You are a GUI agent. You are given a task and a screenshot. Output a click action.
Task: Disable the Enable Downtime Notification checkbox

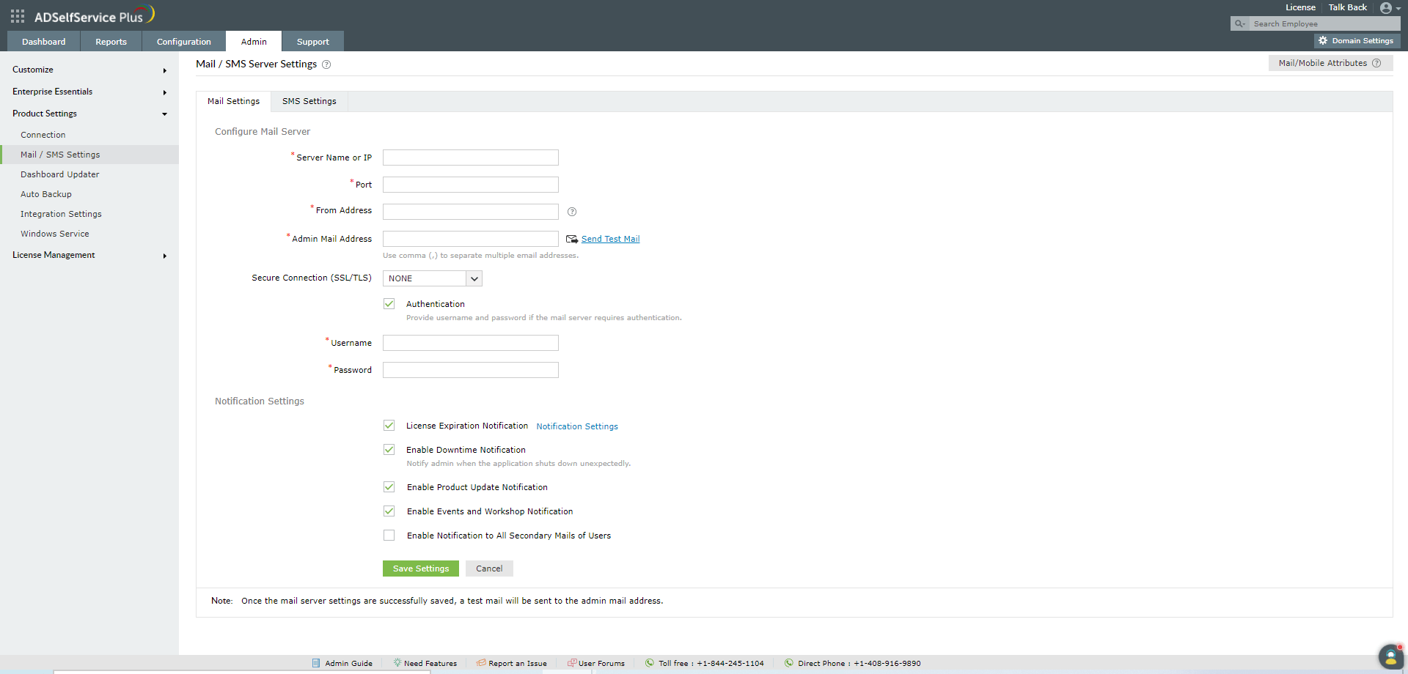pyautogui.click(x=389, y=449)
